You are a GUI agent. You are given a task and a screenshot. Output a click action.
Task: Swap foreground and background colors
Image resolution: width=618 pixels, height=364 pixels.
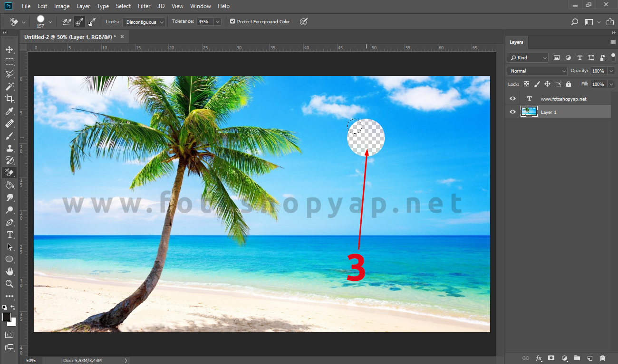pyautogui.click(x=13, y=308)
